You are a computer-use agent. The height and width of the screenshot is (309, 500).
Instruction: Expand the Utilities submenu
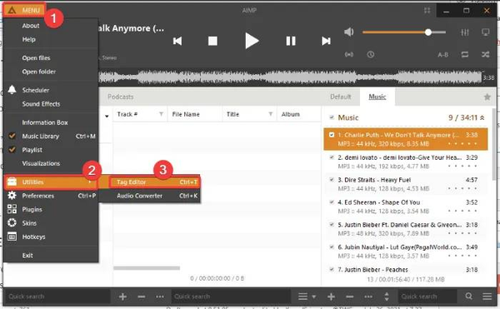click(51, 182)
